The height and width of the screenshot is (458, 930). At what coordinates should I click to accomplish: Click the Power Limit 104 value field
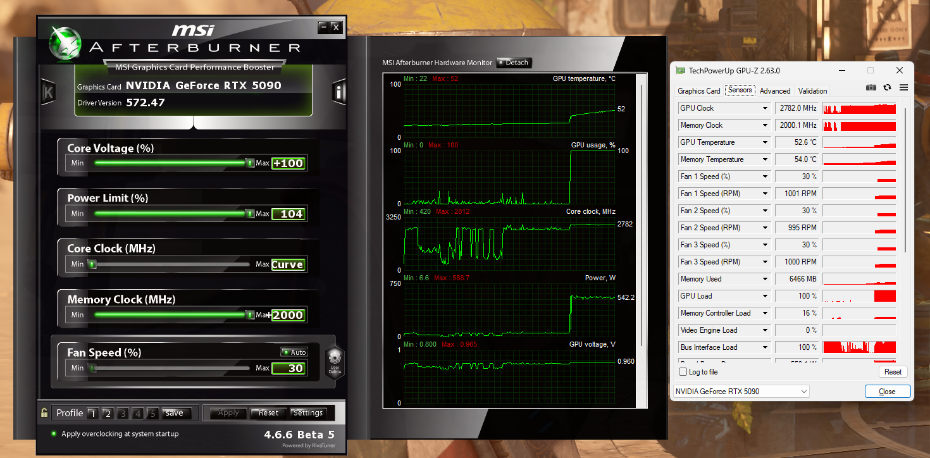(288, 214)
